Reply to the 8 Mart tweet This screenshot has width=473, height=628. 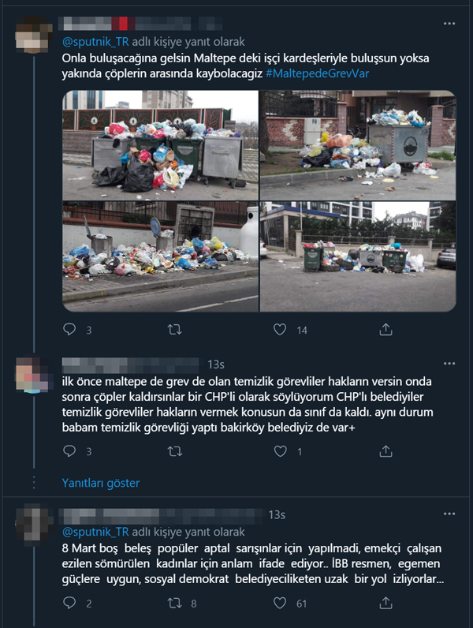tap(69, 603)
